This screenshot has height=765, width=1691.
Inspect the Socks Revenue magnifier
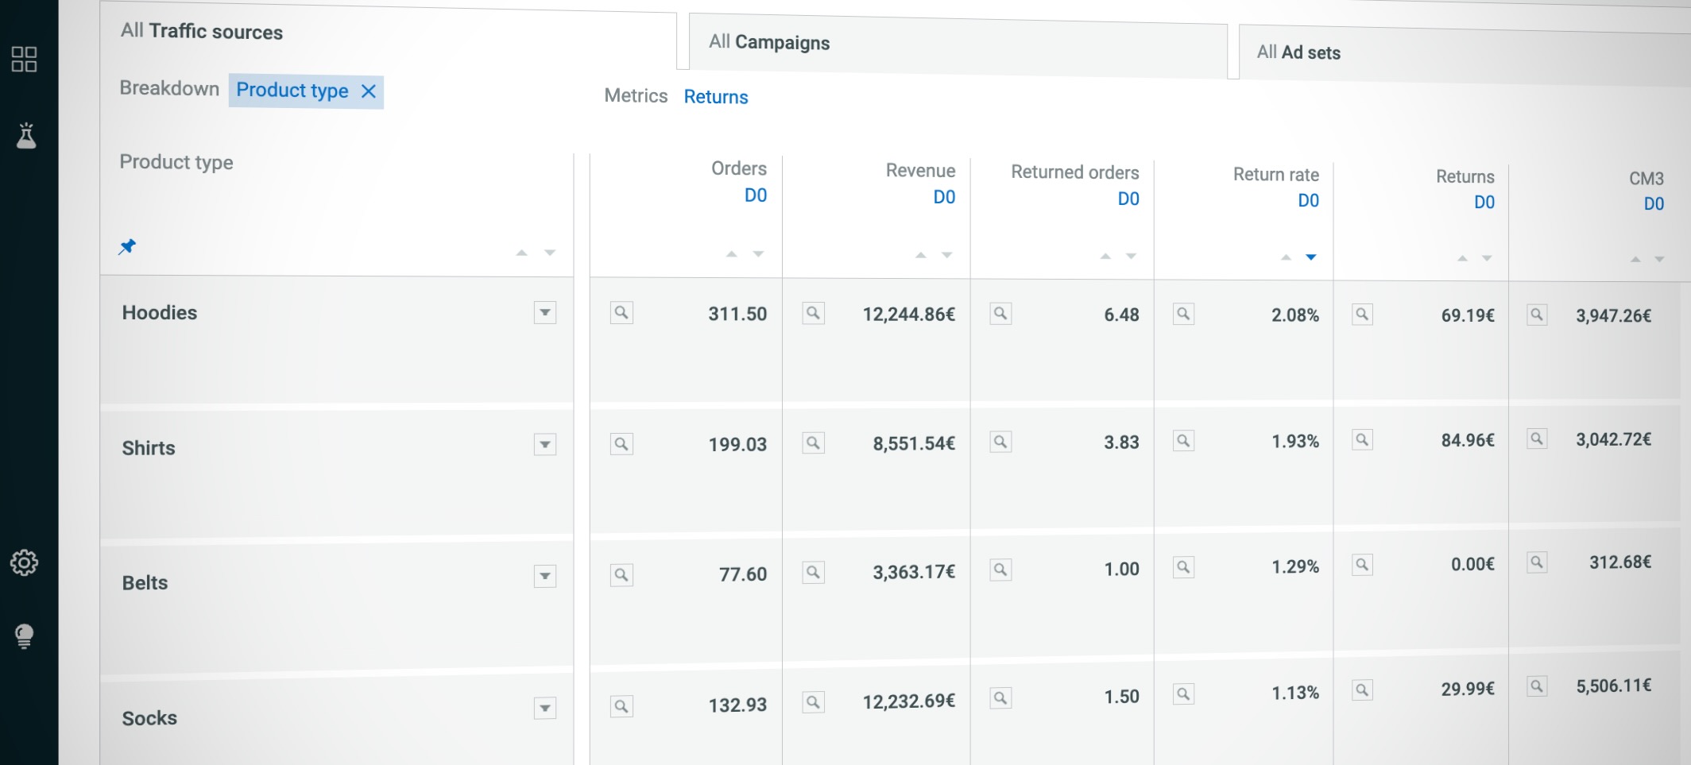[813, 702]
